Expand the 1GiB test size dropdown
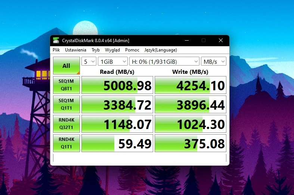This screenshot has height=195, width=294. [113, 62]
